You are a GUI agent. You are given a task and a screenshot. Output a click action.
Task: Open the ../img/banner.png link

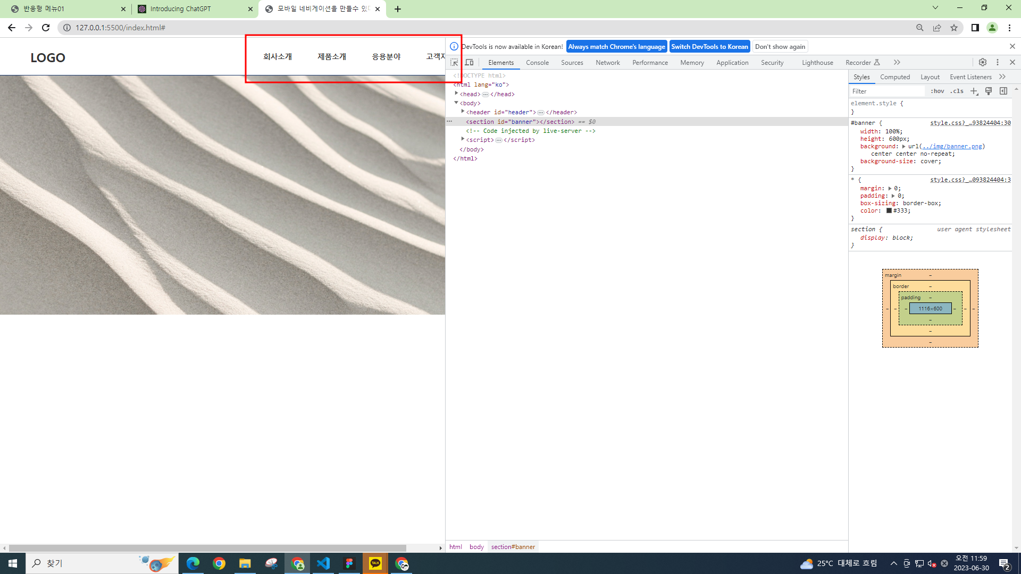pyautogui.click(x=952, y=146)
